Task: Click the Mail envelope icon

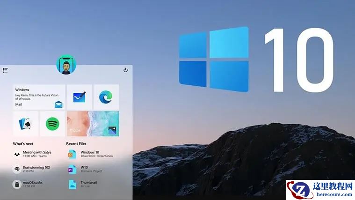Action: [x=58, y=104]
